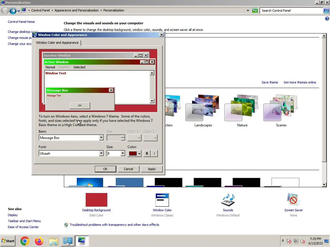Click the preview window scroll-up arrow

[x=152, y=73]
